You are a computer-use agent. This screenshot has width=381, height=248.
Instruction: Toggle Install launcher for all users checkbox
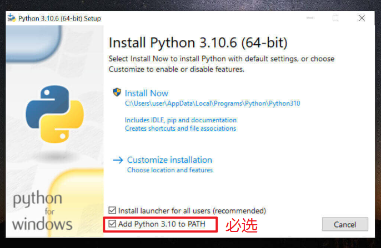point(113,210)
